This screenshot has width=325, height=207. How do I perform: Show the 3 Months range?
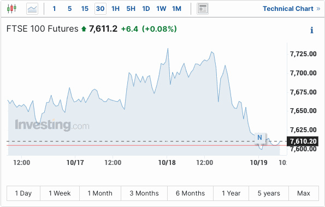144,193
